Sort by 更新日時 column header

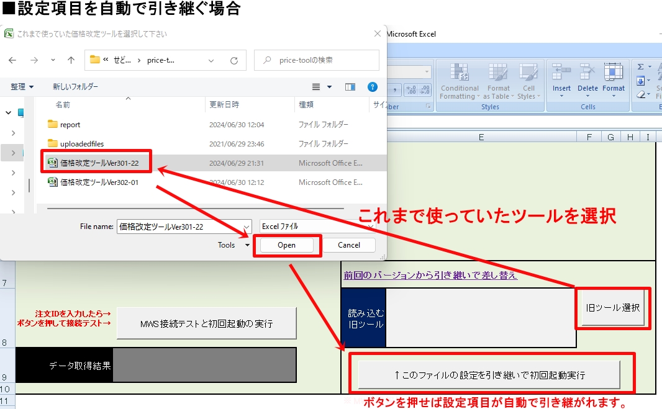[224, 105]
